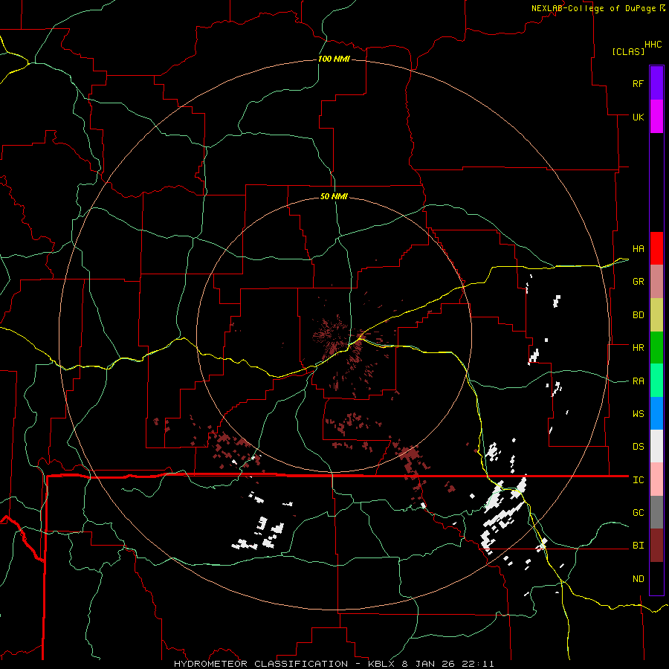Select the GR legend color block
Screen dimensions: 669x669
pyautogui.click(x=656, y=281)
